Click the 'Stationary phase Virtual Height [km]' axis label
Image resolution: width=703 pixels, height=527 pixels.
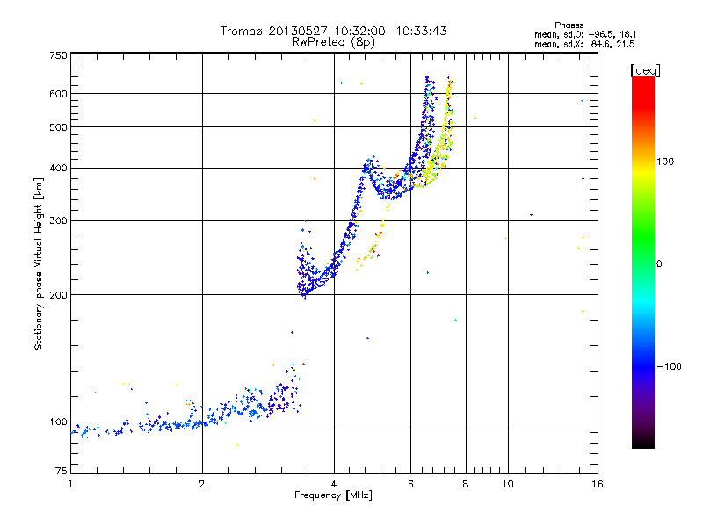tap(38, 263)
